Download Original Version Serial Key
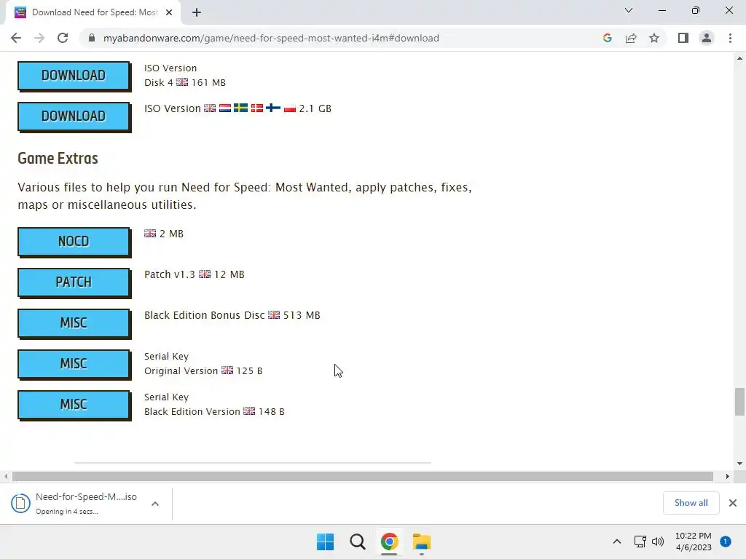 tap(74, 364)
